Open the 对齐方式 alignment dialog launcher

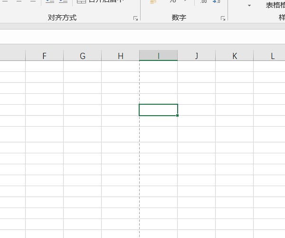pos(135,18)
